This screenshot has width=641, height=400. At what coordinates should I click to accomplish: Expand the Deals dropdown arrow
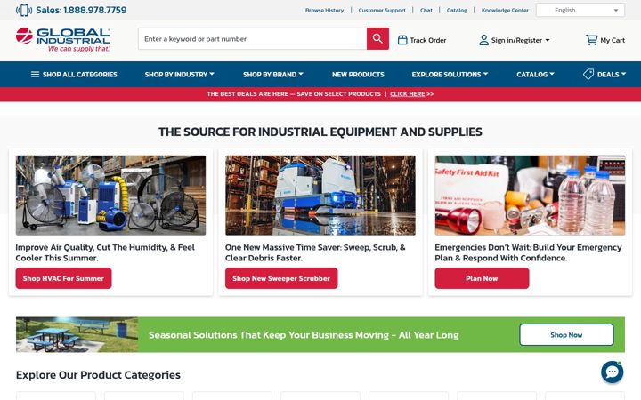[x=623, y=74]
